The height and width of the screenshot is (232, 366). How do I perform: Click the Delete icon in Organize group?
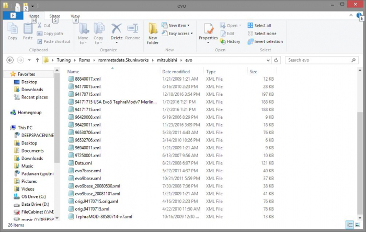coord(117,31)
